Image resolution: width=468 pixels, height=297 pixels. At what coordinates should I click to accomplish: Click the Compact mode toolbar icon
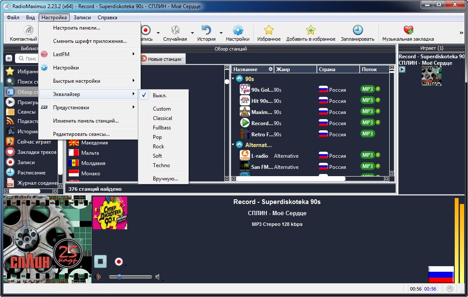pos(28,30)
